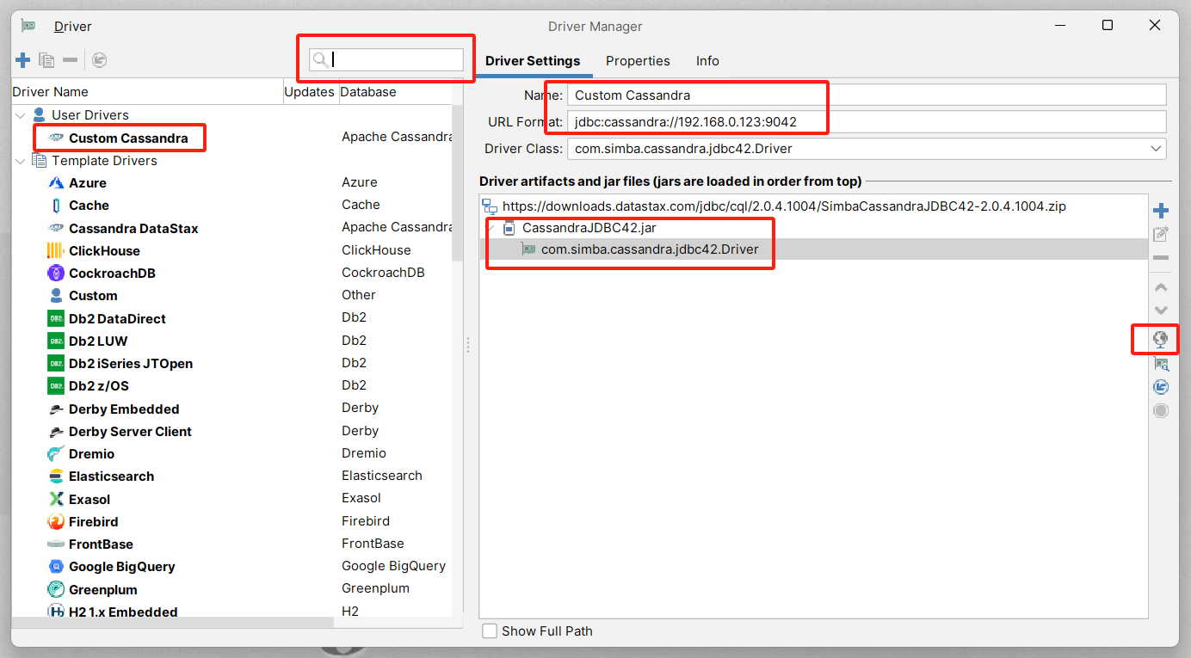The image size is (1191, 658).
Task: Click the update drivers icon beside the left minus
Action: point(99,60)
